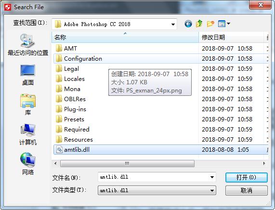Expand the file name dropdown
This screenshot has height=210, width=275.
pos(212,177)
